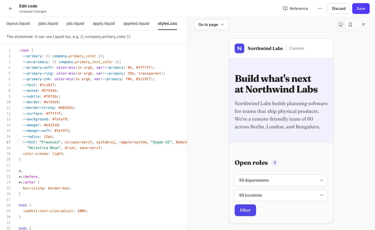Click the open roles count badge 5

275,163
